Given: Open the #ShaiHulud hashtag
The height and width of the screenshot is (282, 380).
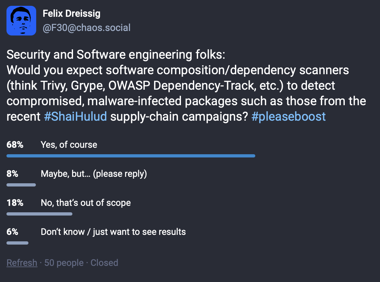Looking at the screenshot, I should coord(75,116).
